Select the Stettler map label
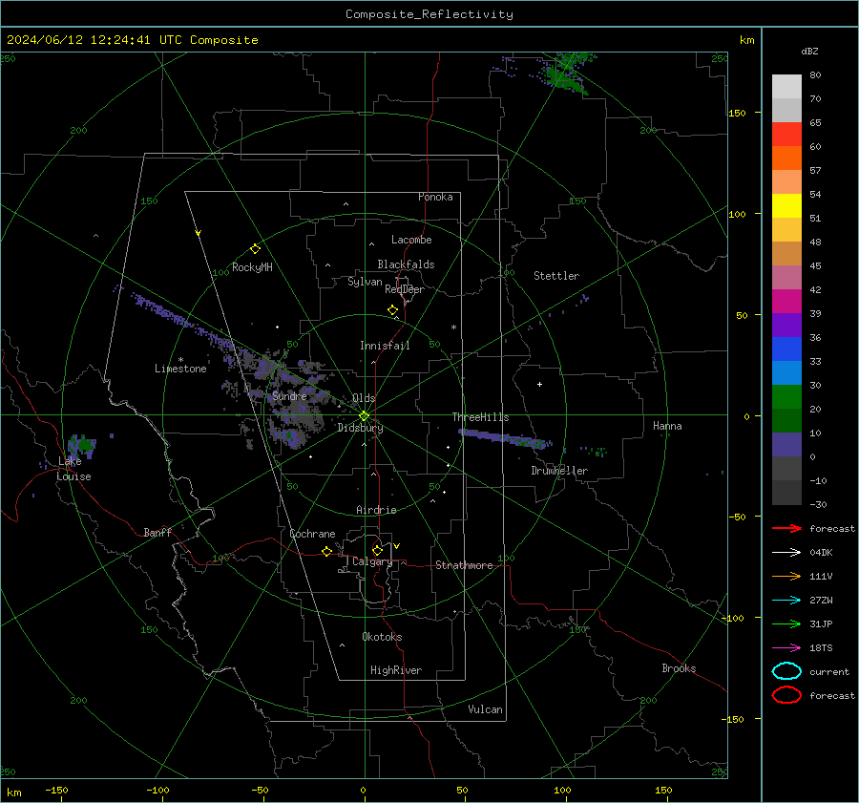Viewport: 859px width, 803px height. (x=556, y=276)
